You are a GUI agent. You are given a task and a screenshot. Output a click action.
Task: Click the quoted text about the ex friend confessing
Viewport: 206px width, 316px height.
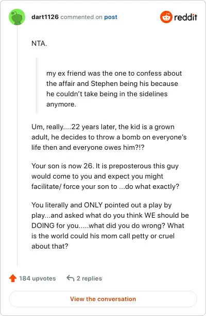(114, 89)
